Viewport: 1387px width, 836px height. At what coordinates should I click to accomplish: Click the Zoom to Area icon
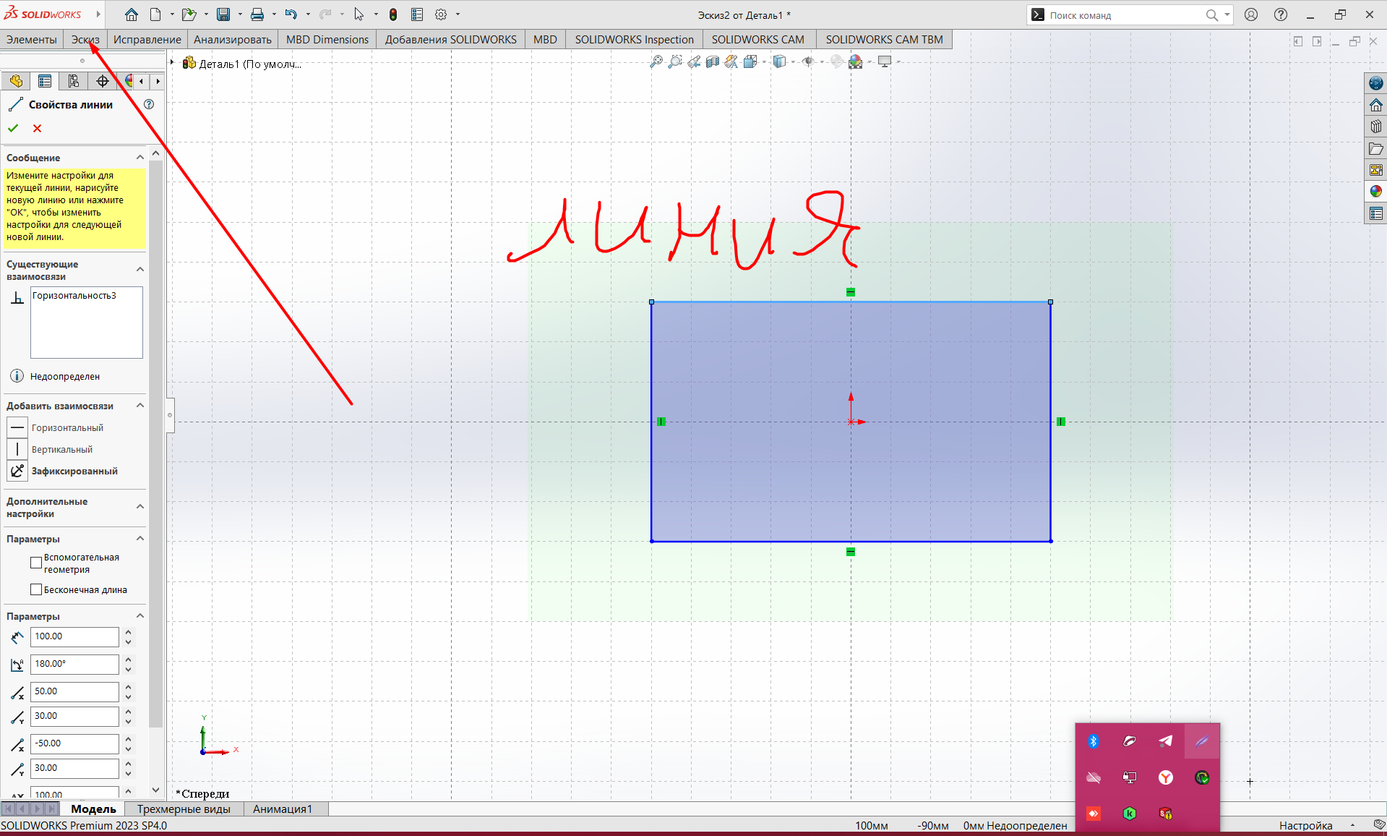tap(675, 62)
